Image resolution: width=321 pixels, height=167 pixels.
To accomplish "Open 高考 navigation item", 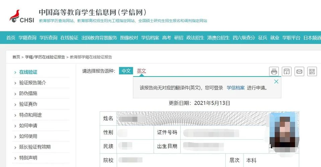I will pyautogui.click(x=166, y=38).
